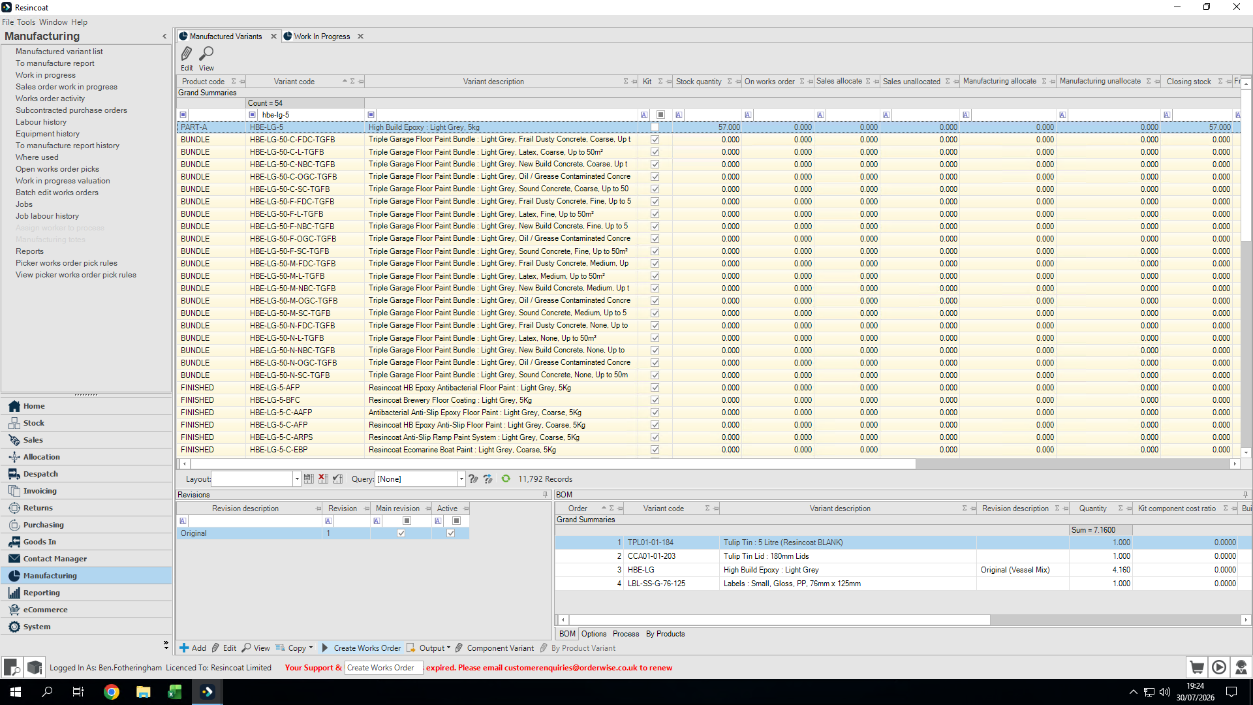This screenshot has width=1253, height=705.
Task: Open the shopping cart icon in status bar
Action: 1197,667
